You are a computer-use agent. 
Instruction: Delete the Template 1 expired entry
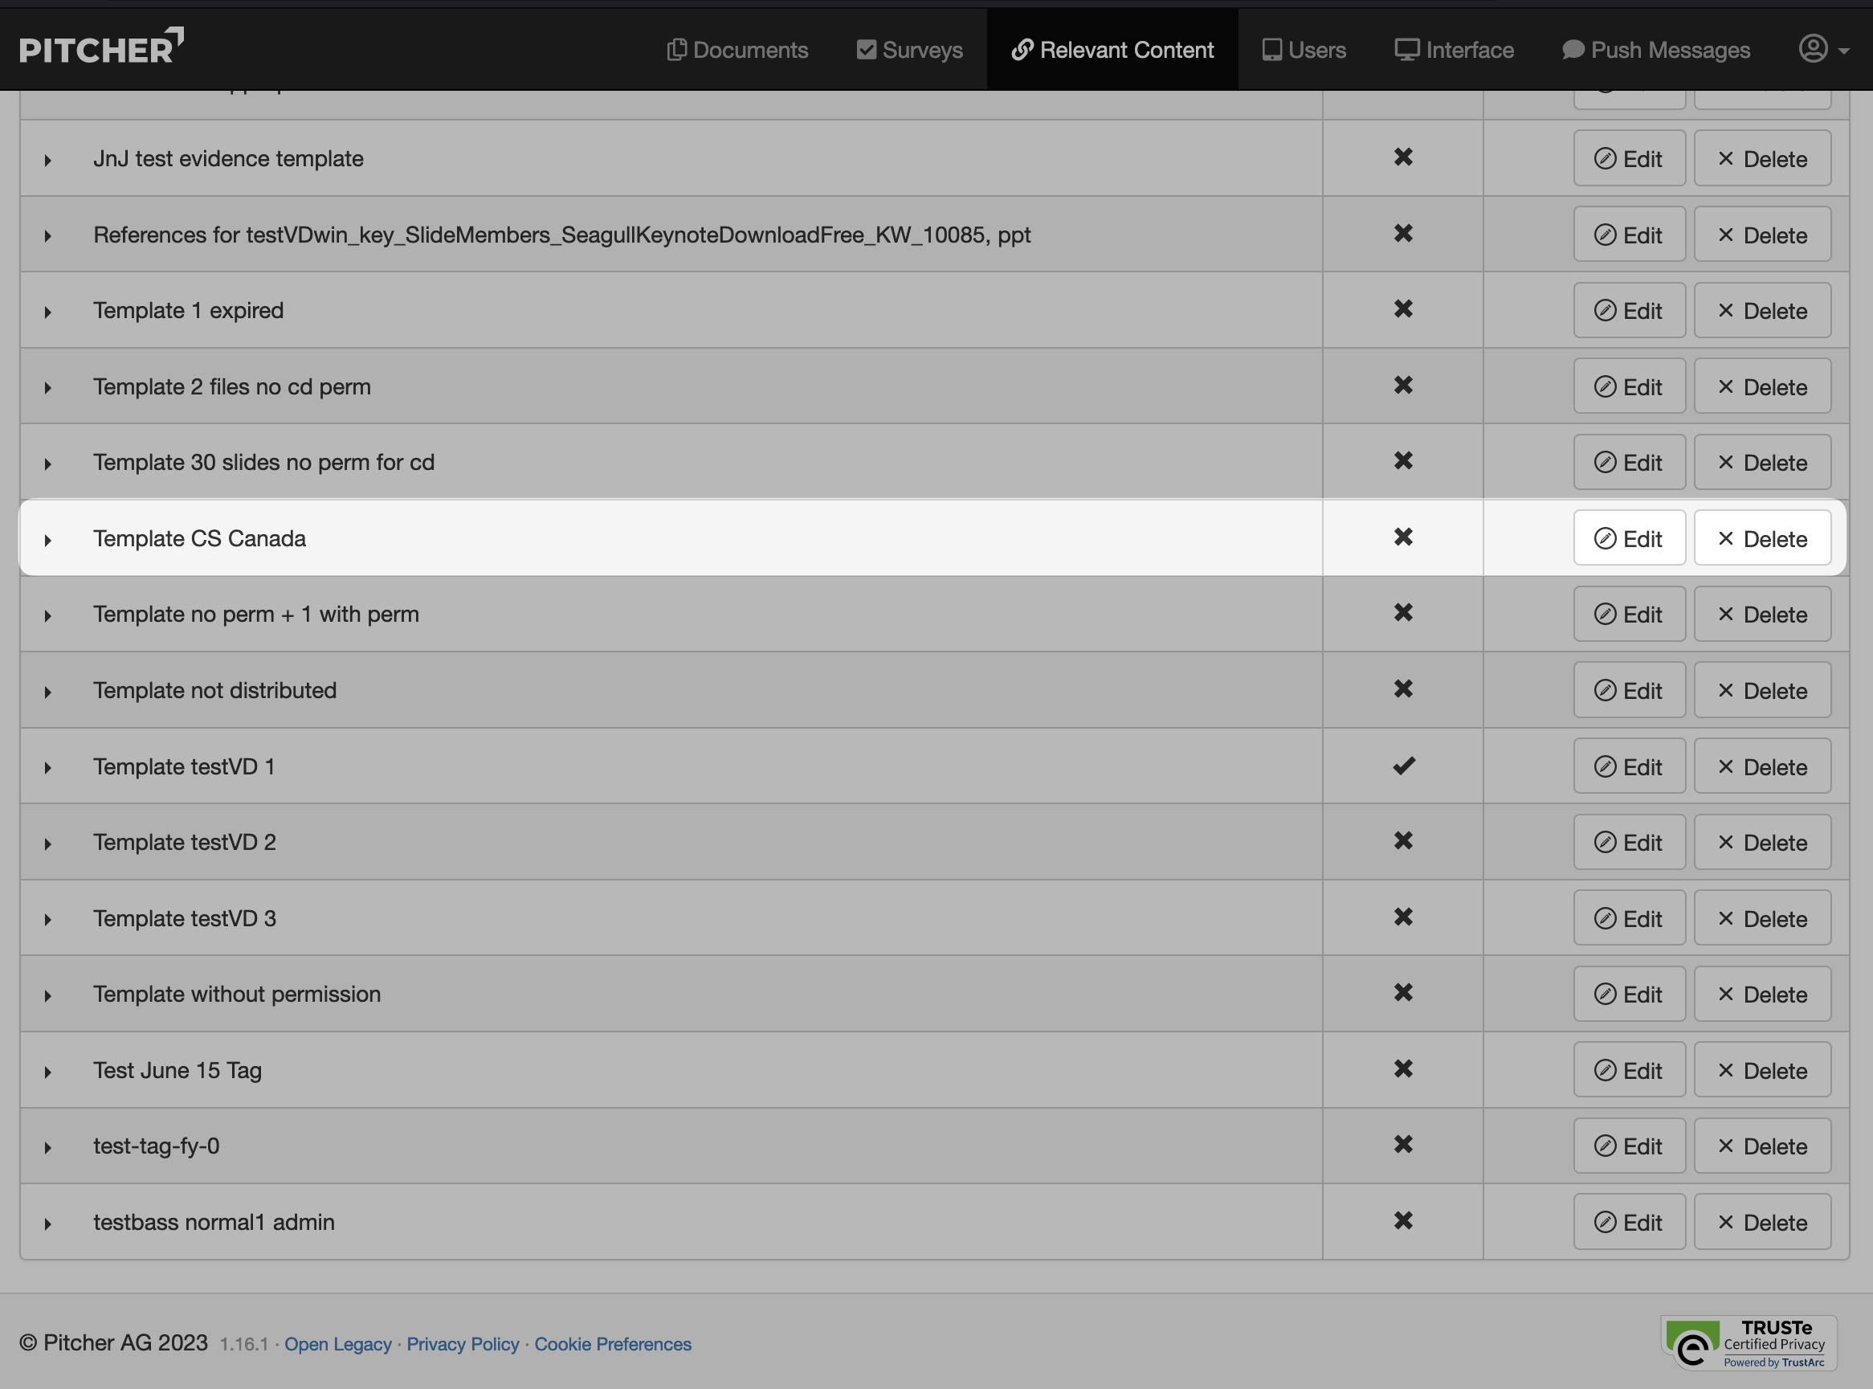[x=1761, y=311]
